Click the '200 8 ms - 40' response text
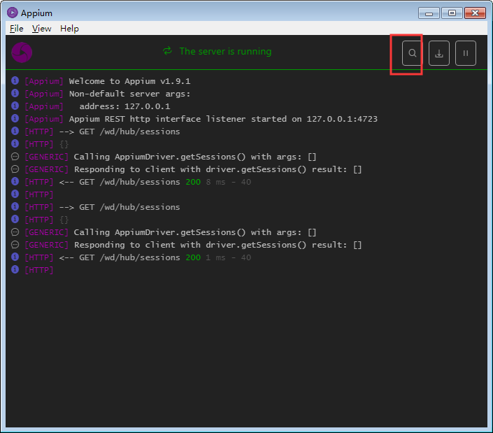493x433 pixels. point(218,182)
